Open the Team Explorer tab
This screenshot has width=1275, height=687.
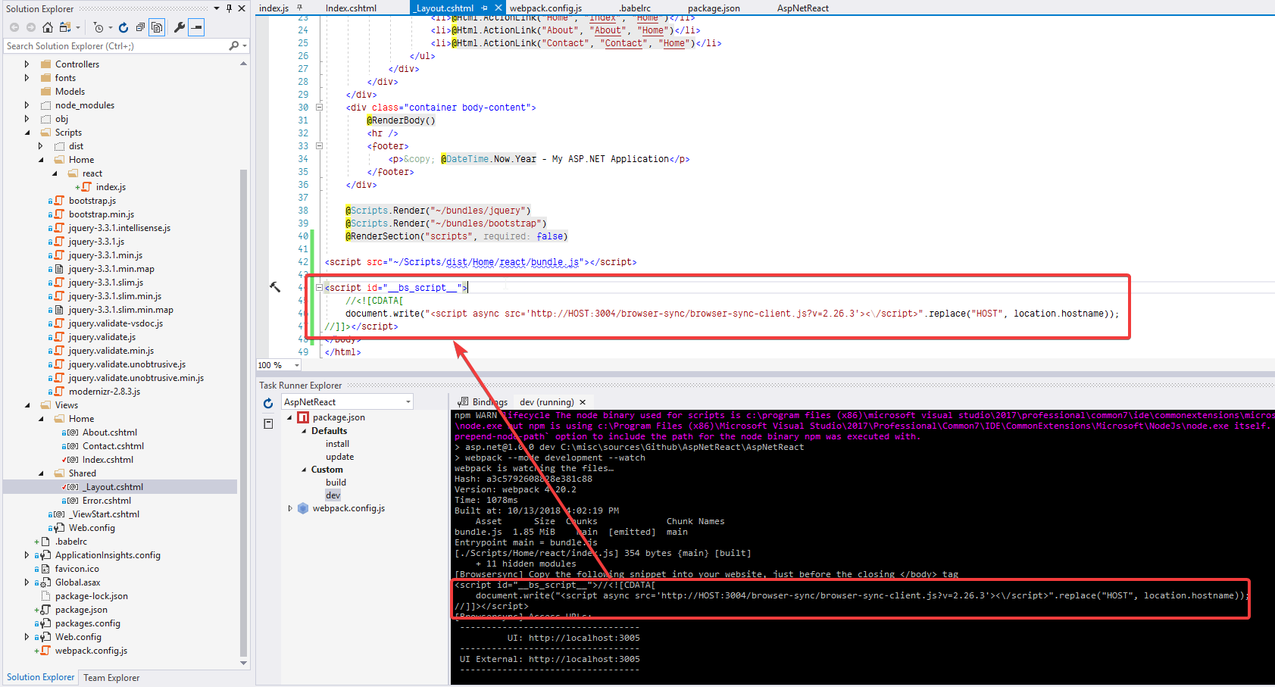111,678
